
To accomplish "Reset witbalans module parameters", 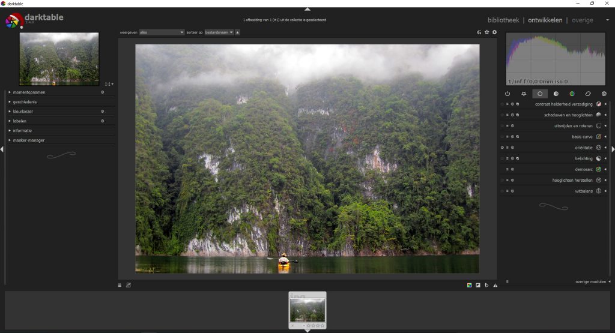I will (x=512, y=191).
